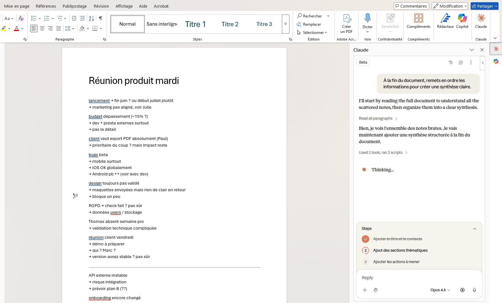502x303 pixels.
Task: Open the Opus 4.6 model dropdown
Action: 440,290
